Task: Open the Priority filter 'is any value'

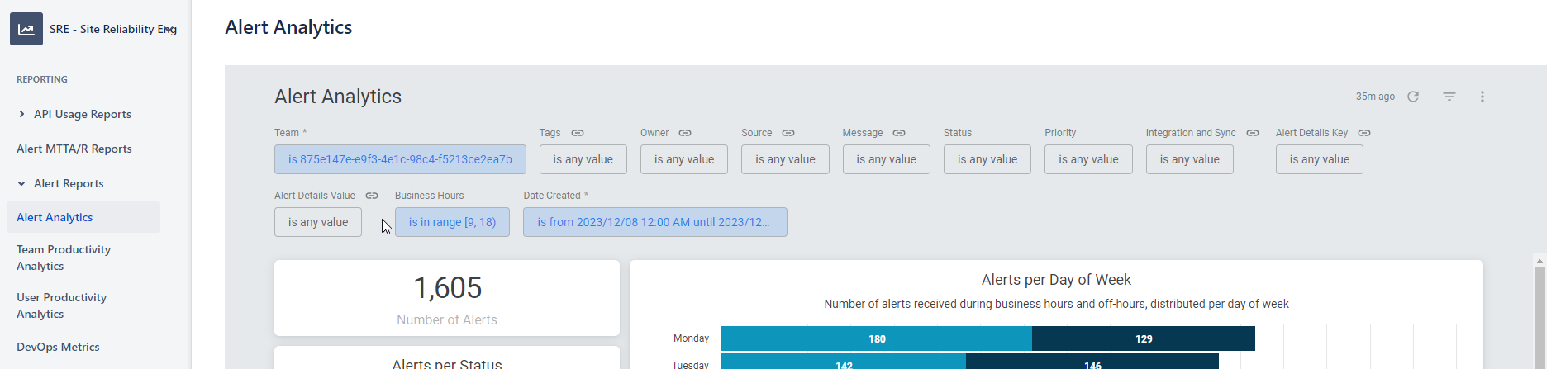Action: click(x=1088, y=159)
